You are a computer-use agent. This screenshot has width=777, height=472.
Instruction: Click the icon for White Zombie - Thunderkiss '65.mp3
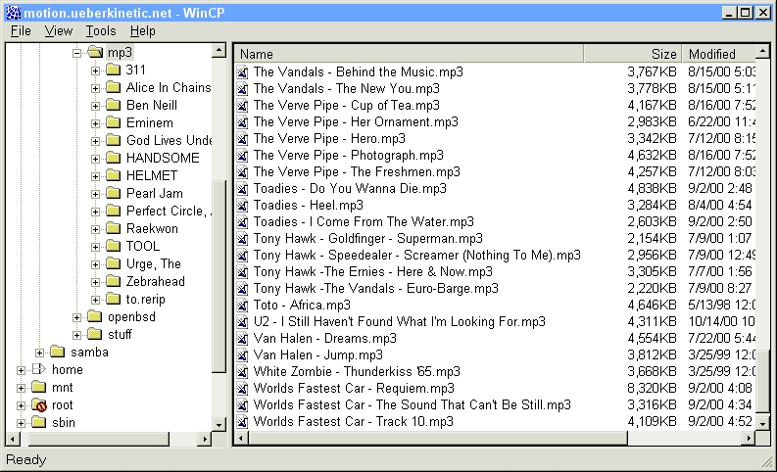(x=243, y=371)
